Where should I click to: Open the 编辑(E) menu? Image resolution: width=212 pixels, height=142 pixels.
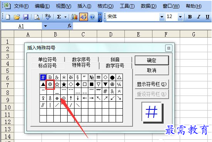42,6
